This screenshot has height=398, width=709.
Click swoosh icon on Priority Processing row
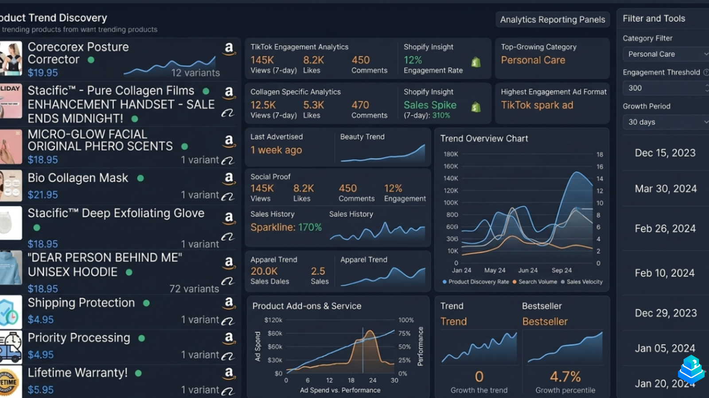point(228,356)
